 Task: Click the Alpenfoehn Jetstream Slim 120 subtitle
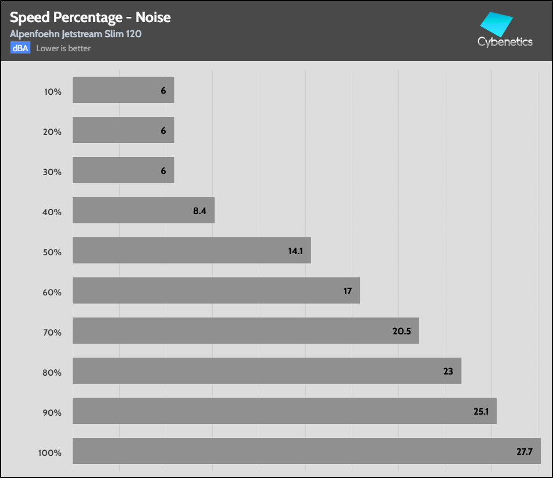pyautogui.click(x=76, y=34)
